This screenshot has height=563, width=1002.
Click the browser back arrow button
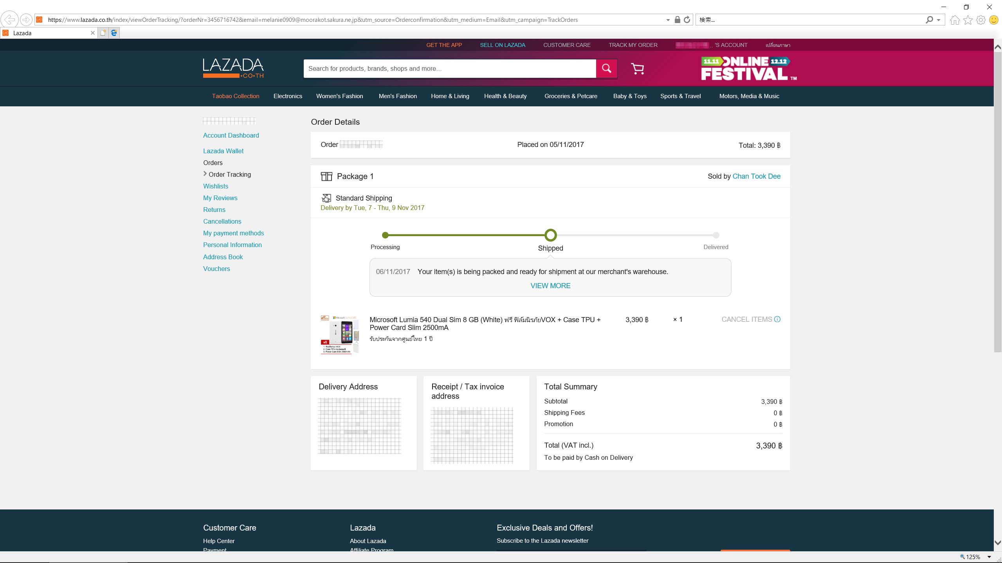(9, 20)
